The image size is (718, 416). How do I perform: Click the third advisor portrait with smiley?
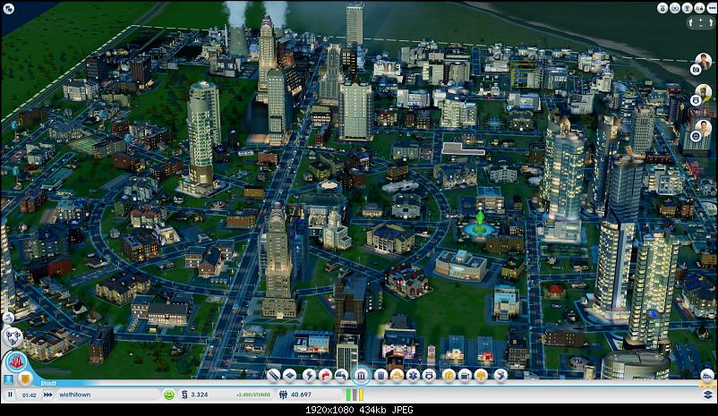coord(704,128)
